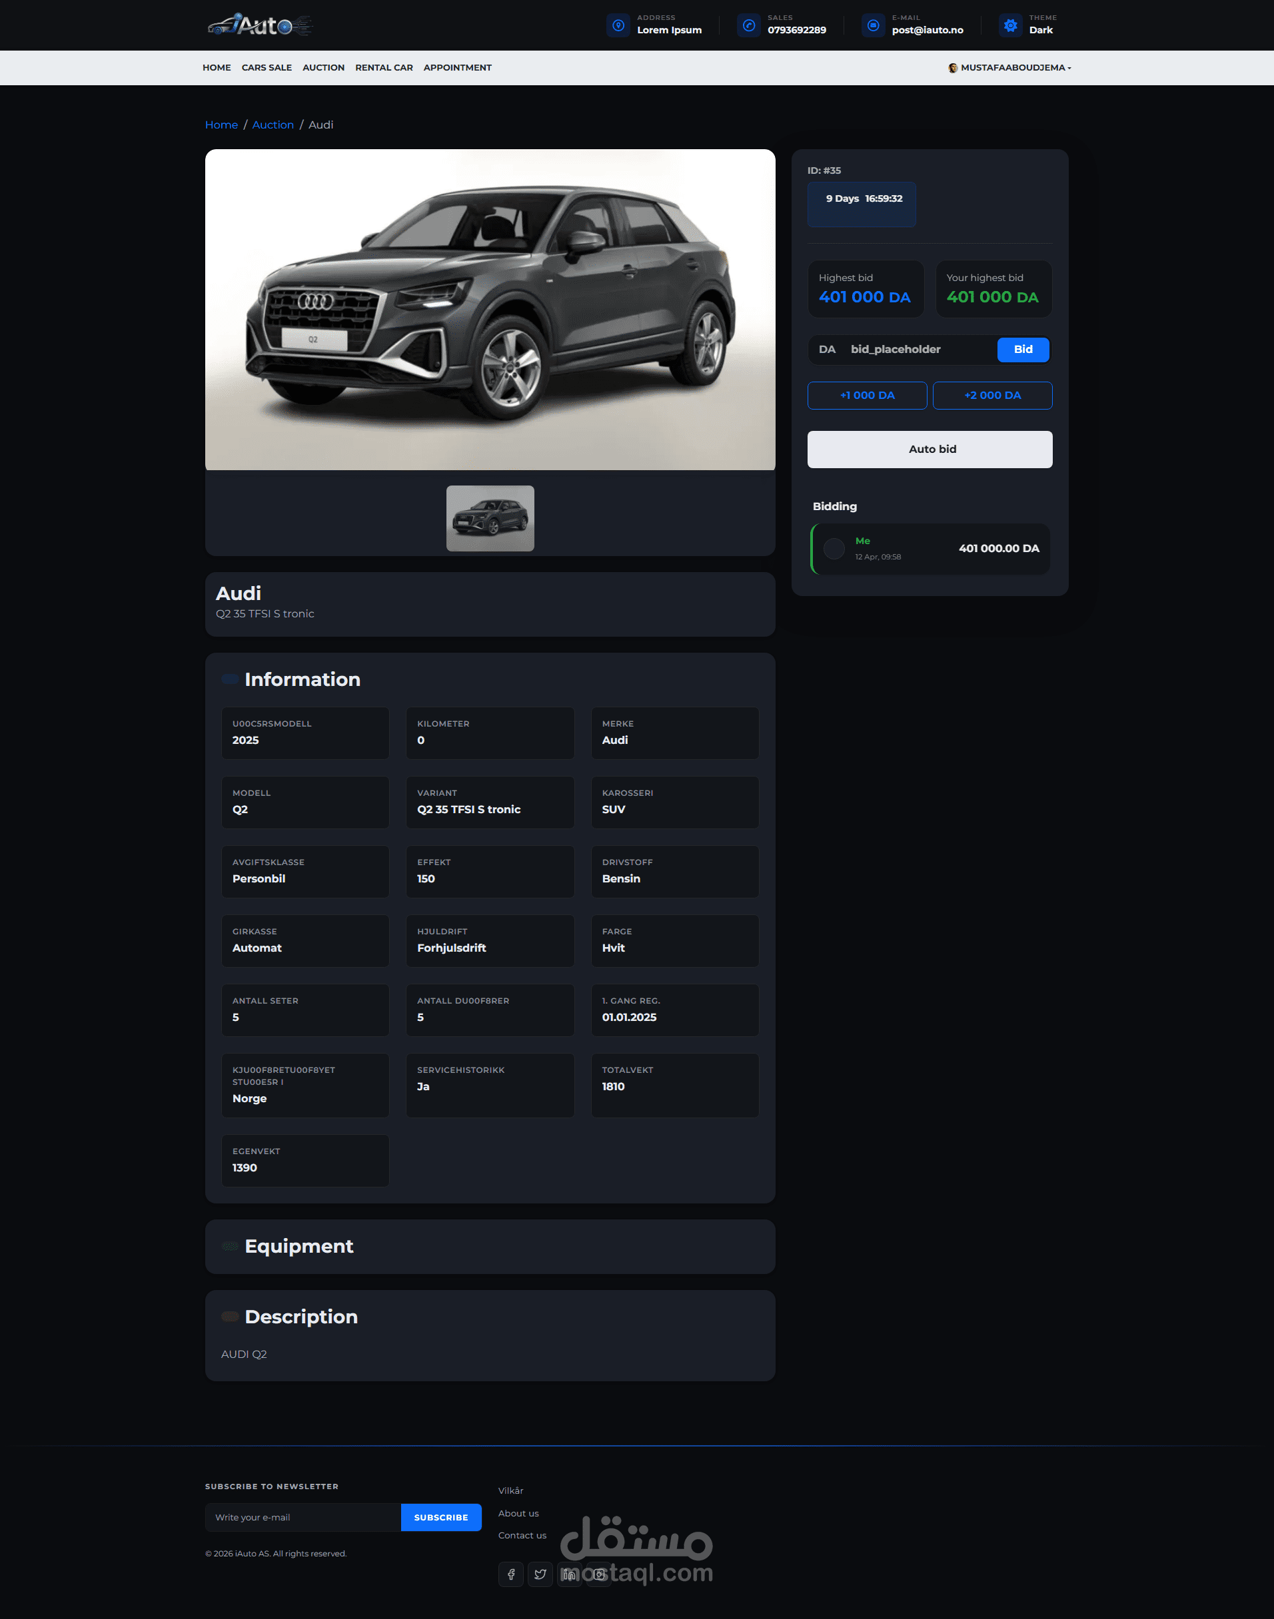Click the bidder avatar circle next to Me
Screen dimensions: 1274x1619
click(x=834, y=549)
